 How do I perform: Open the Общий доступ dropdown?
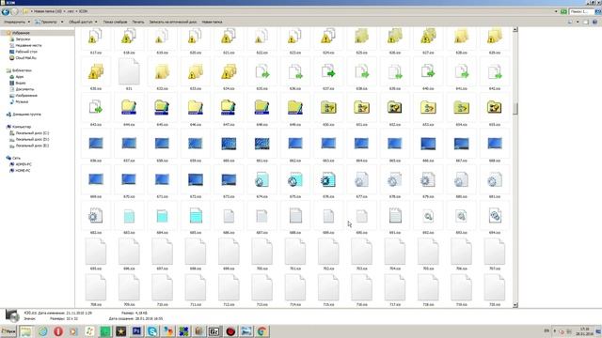pyautogui.click(x=83, y=22)
